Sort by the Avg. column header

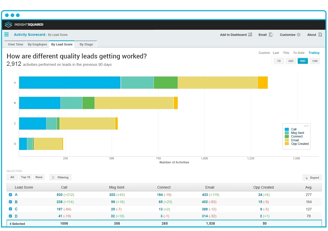309,187
